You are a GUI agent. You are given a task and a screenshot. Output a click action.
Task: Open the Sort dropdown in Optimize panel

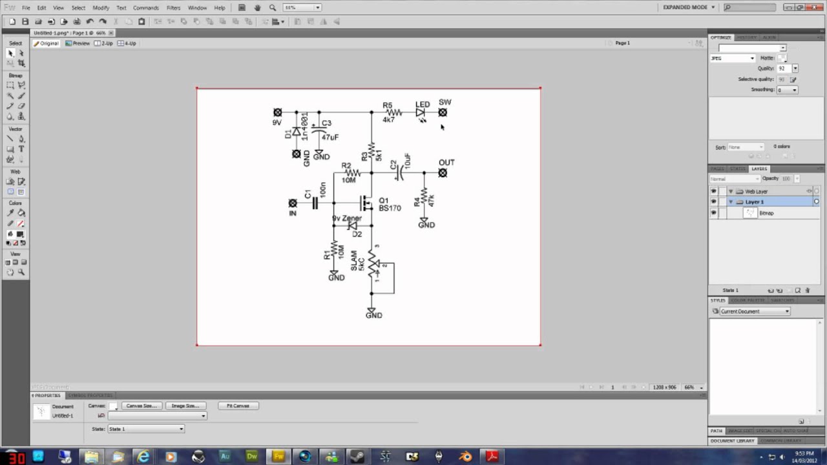(x=746, y=147)
